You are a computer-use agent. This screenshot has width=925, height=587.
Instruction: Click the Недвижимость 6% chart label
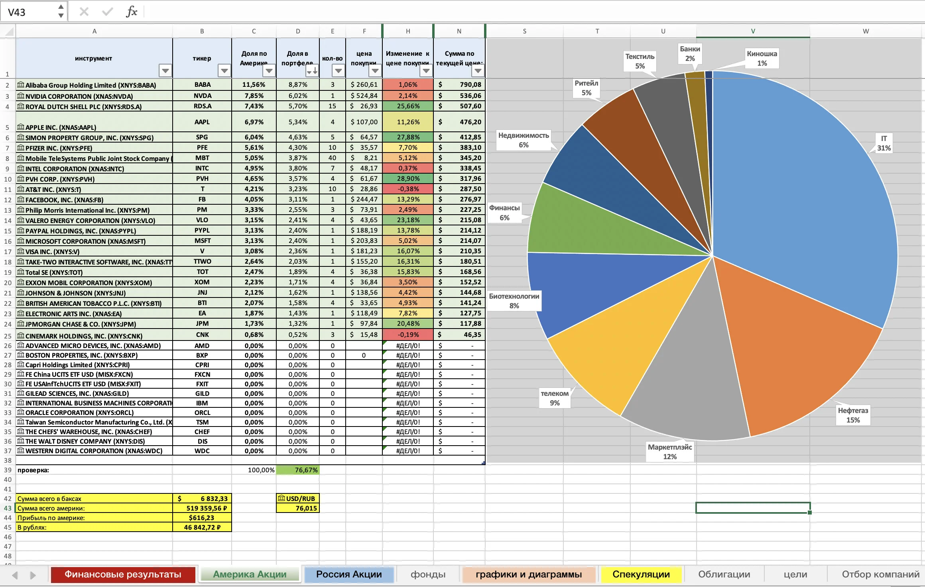[524, 140]
